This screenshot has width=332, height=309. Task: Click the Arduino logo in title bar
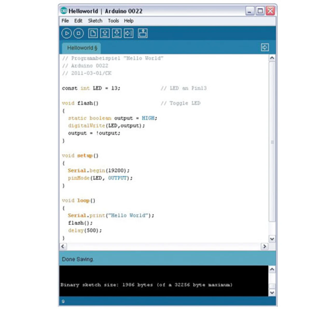tap(64, 11)
